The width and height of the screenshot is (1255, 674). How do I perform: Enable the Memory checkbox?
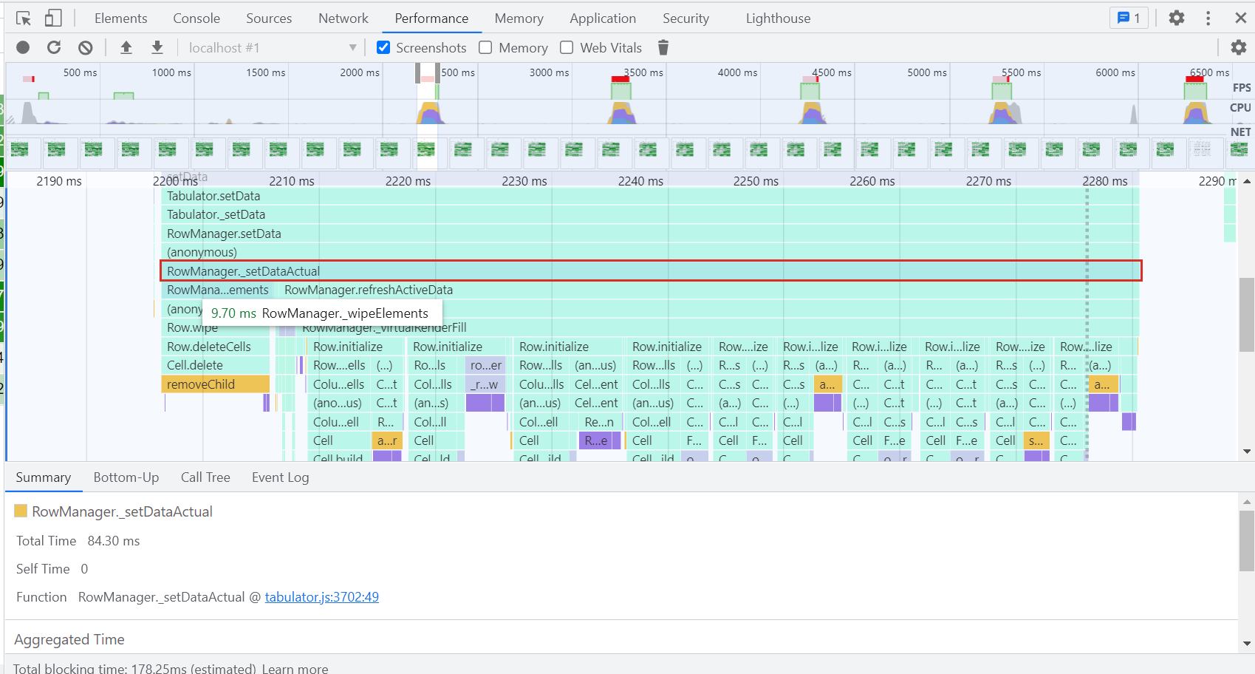485,47
